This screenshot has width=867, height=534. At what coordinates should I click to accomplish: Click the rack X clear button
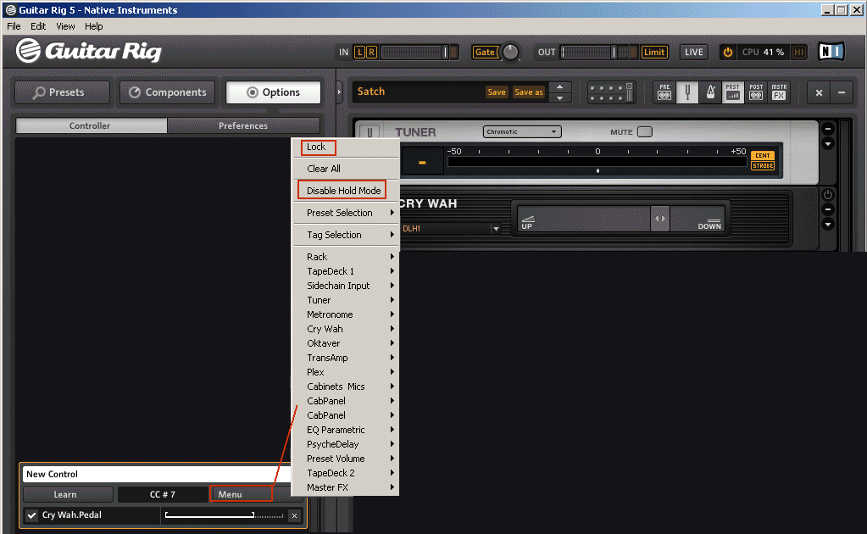click(x=819, y=93)
